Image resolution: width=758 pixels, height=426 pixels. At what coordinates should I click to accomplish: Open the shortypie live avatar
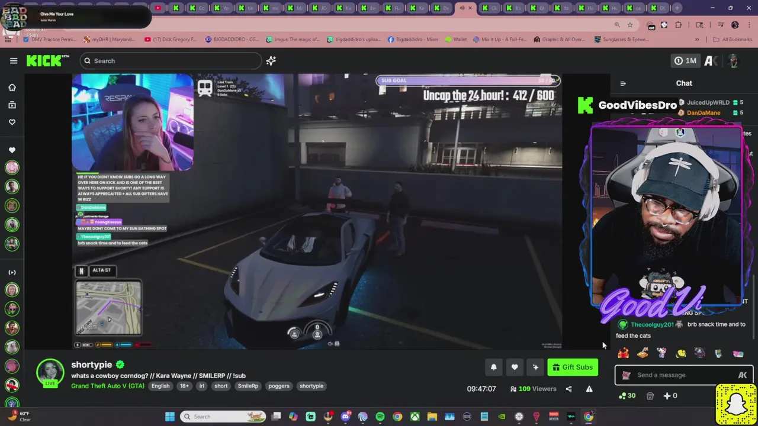tap(50, 373)
